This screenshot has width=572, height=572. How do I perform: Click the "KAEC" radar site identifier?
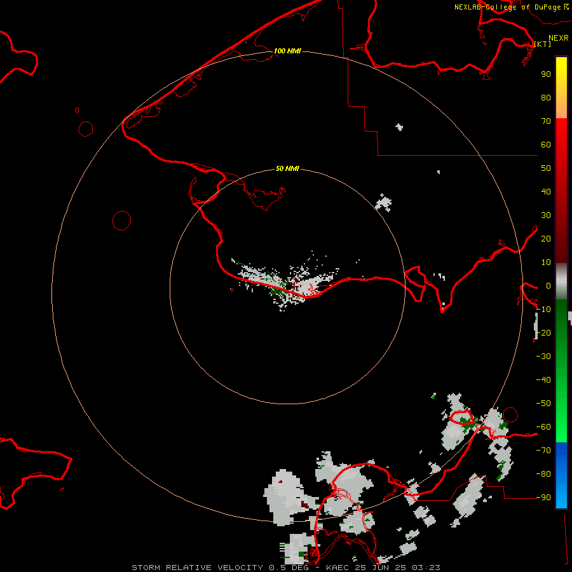339,568
